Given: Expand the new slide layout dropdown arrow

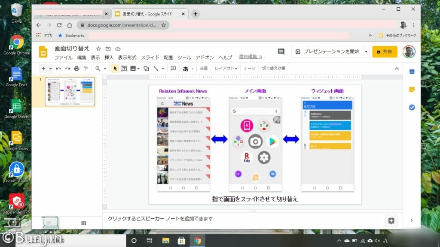Looking at the screenshot, I should point(51,69).
